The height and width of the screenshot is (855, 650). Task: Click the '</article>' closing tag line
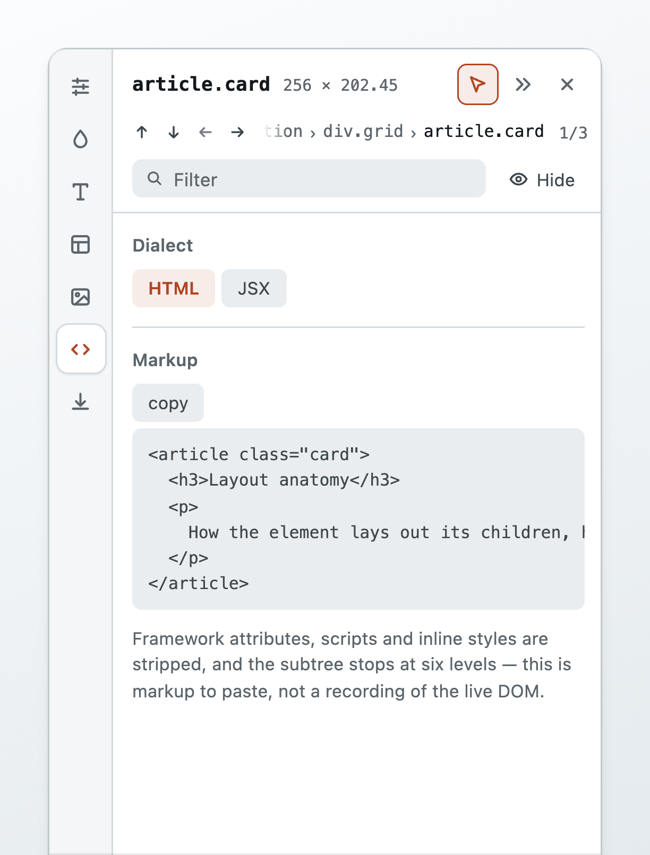199,583
